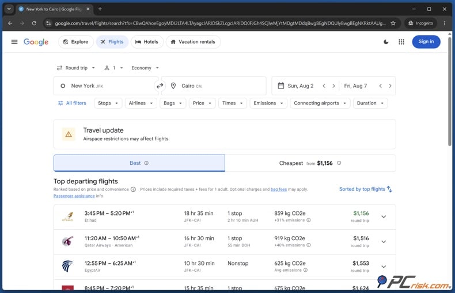Switch to the Hotels tab
Viewport: 455px width, 293px height.
(147, 42)
